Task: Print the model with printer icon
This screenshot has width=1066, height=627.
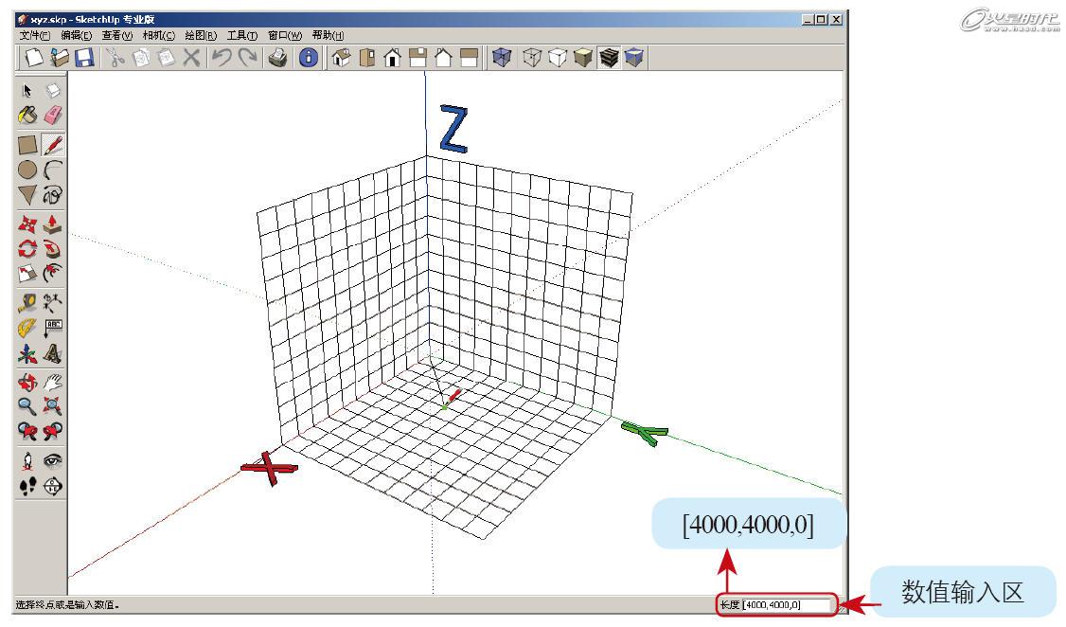Action: pos(278,58)
